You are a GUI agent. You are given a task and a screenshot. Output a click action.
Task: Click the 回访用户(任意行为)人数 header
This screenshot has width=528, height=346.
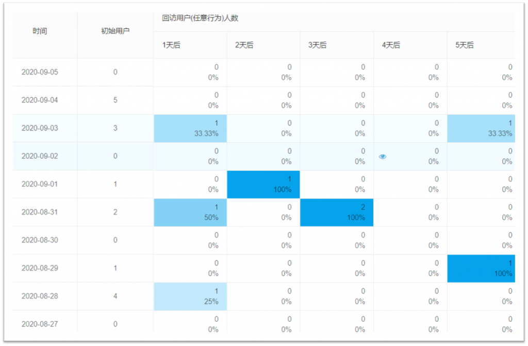pos(200,19)
